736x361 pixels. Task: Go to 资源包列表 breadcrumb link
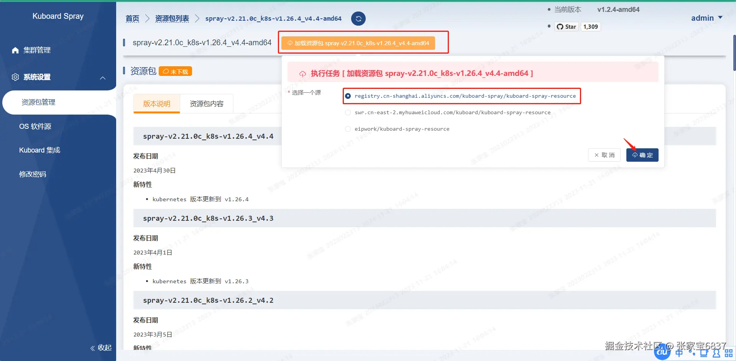click(x=172, y=18)
